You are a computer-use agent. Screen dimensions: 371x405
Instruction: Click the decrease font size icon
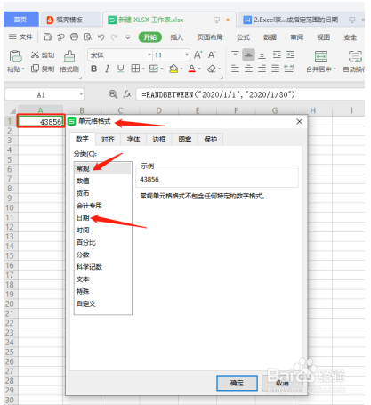pyautogui.click(x=212, y=54)
